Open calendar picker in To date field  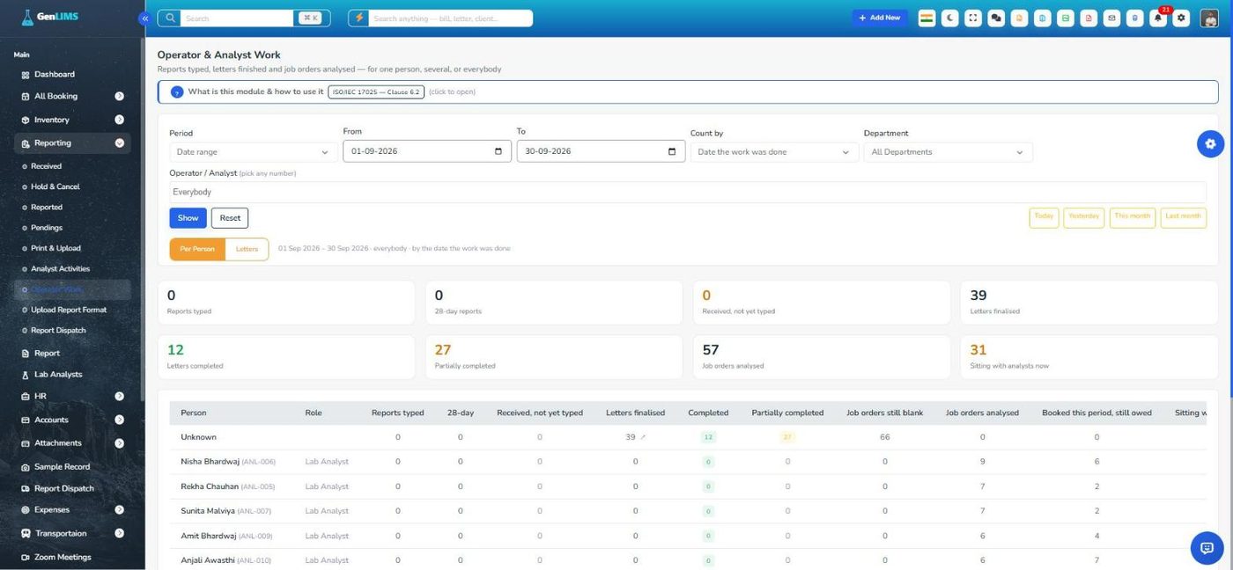coord(672,151)
